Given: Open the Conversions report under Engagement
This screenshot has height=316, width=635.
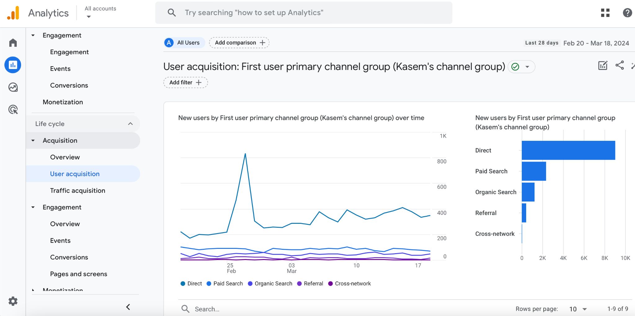Looking at the screenshot, I should (69, 257).
